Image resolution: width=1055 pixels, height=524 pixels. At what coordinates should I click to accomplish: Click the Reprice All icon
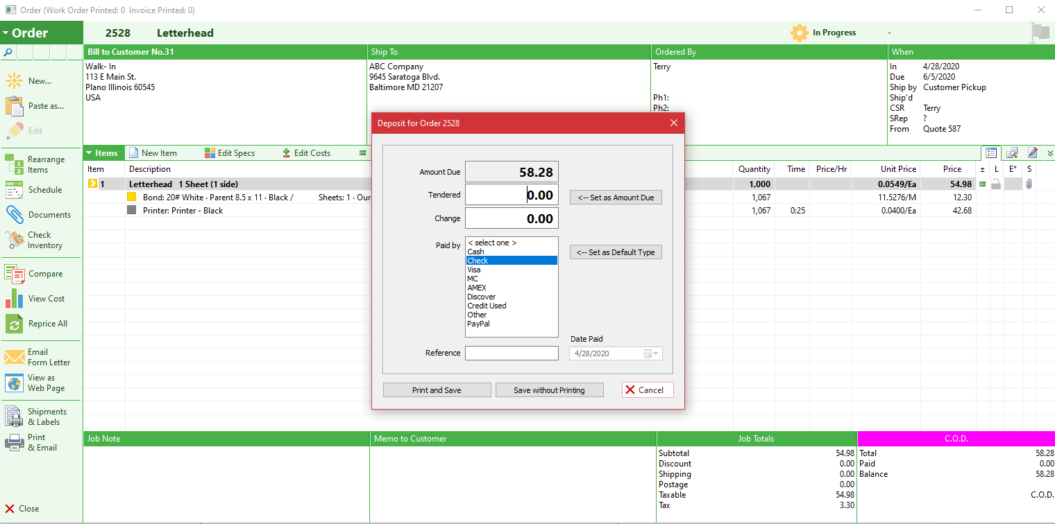14,324
